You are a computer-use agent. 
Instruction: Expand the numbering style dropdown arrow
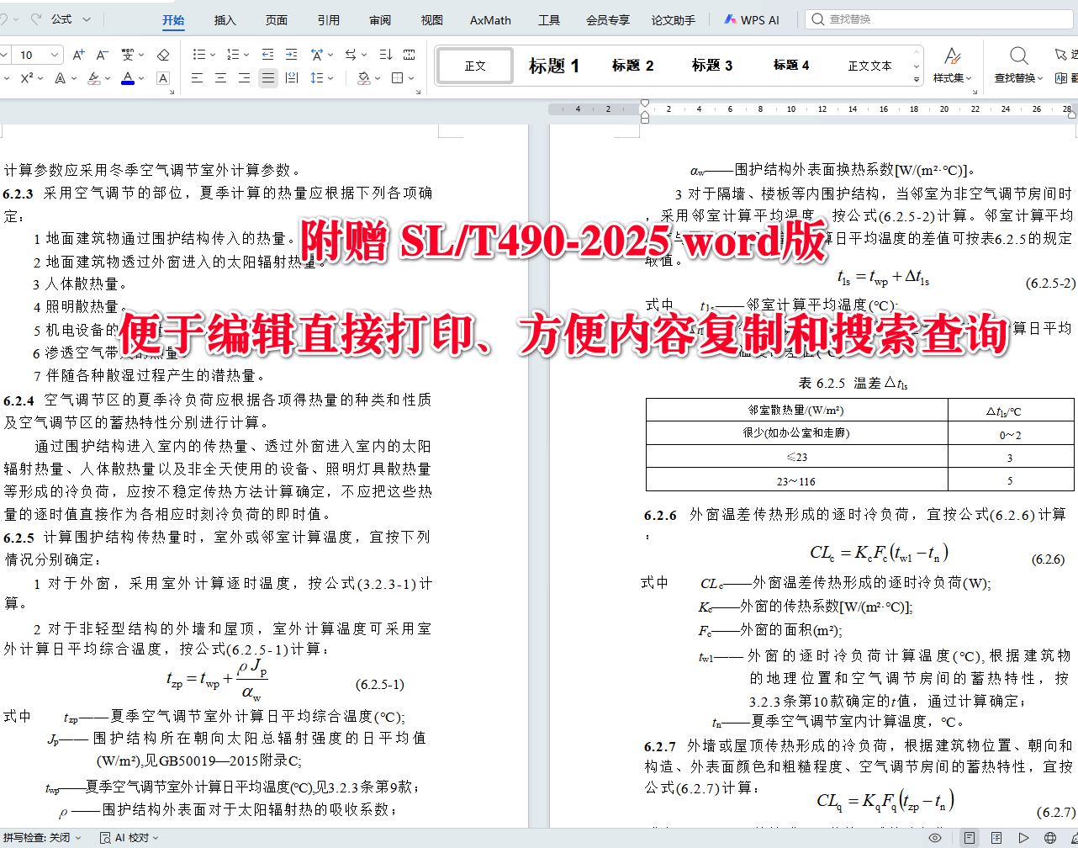[x=246, y=55]
